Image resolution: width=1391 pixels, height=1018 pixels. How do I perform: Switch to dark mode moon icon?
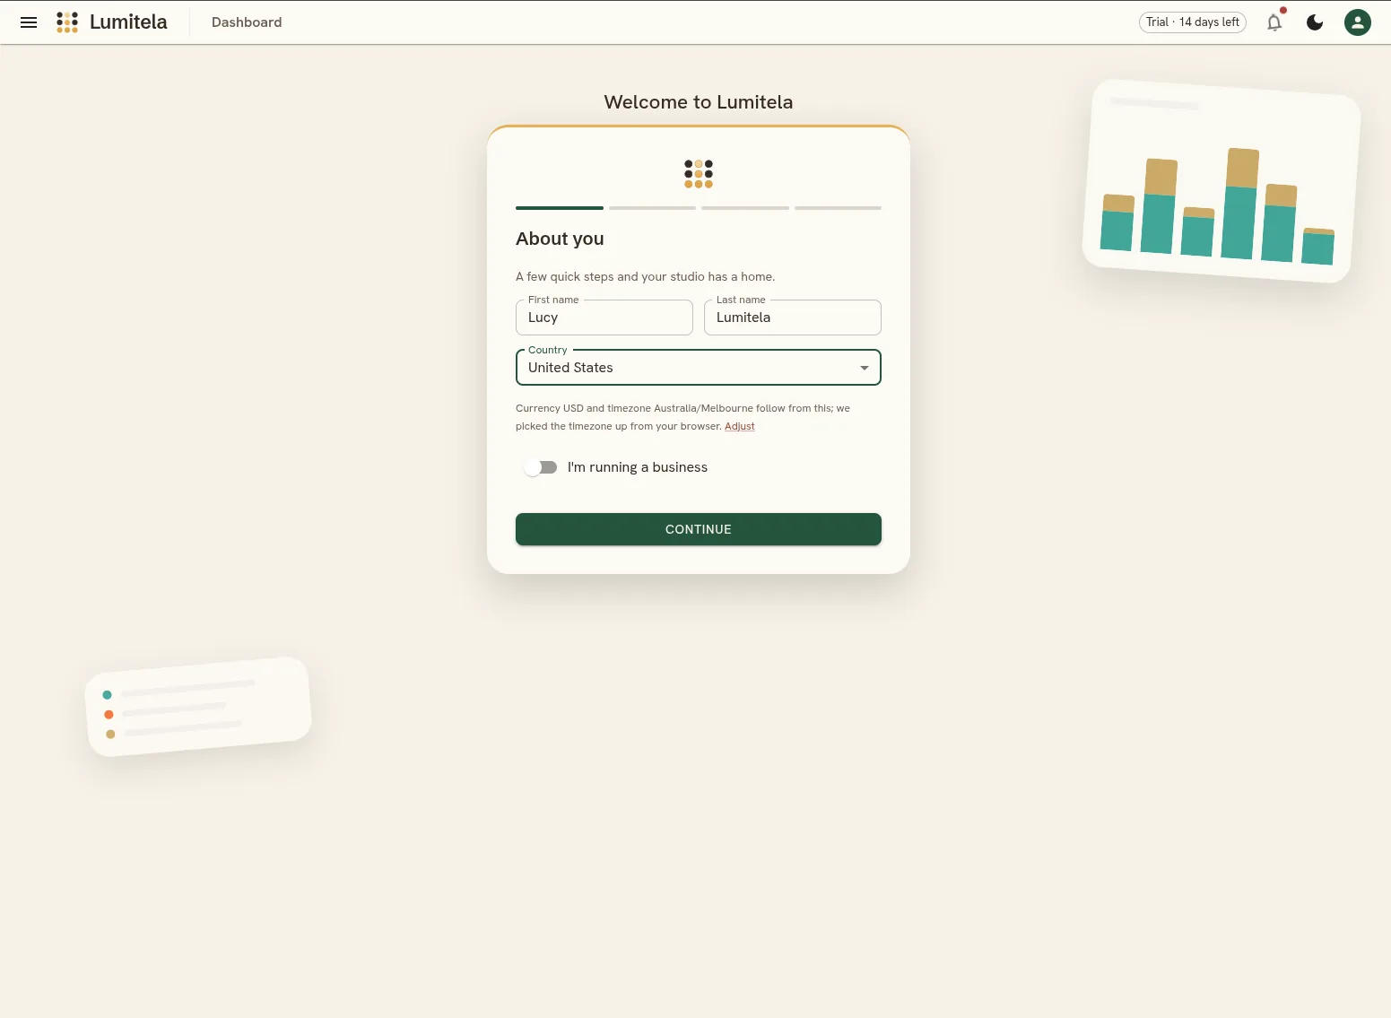click(1315, 22)
